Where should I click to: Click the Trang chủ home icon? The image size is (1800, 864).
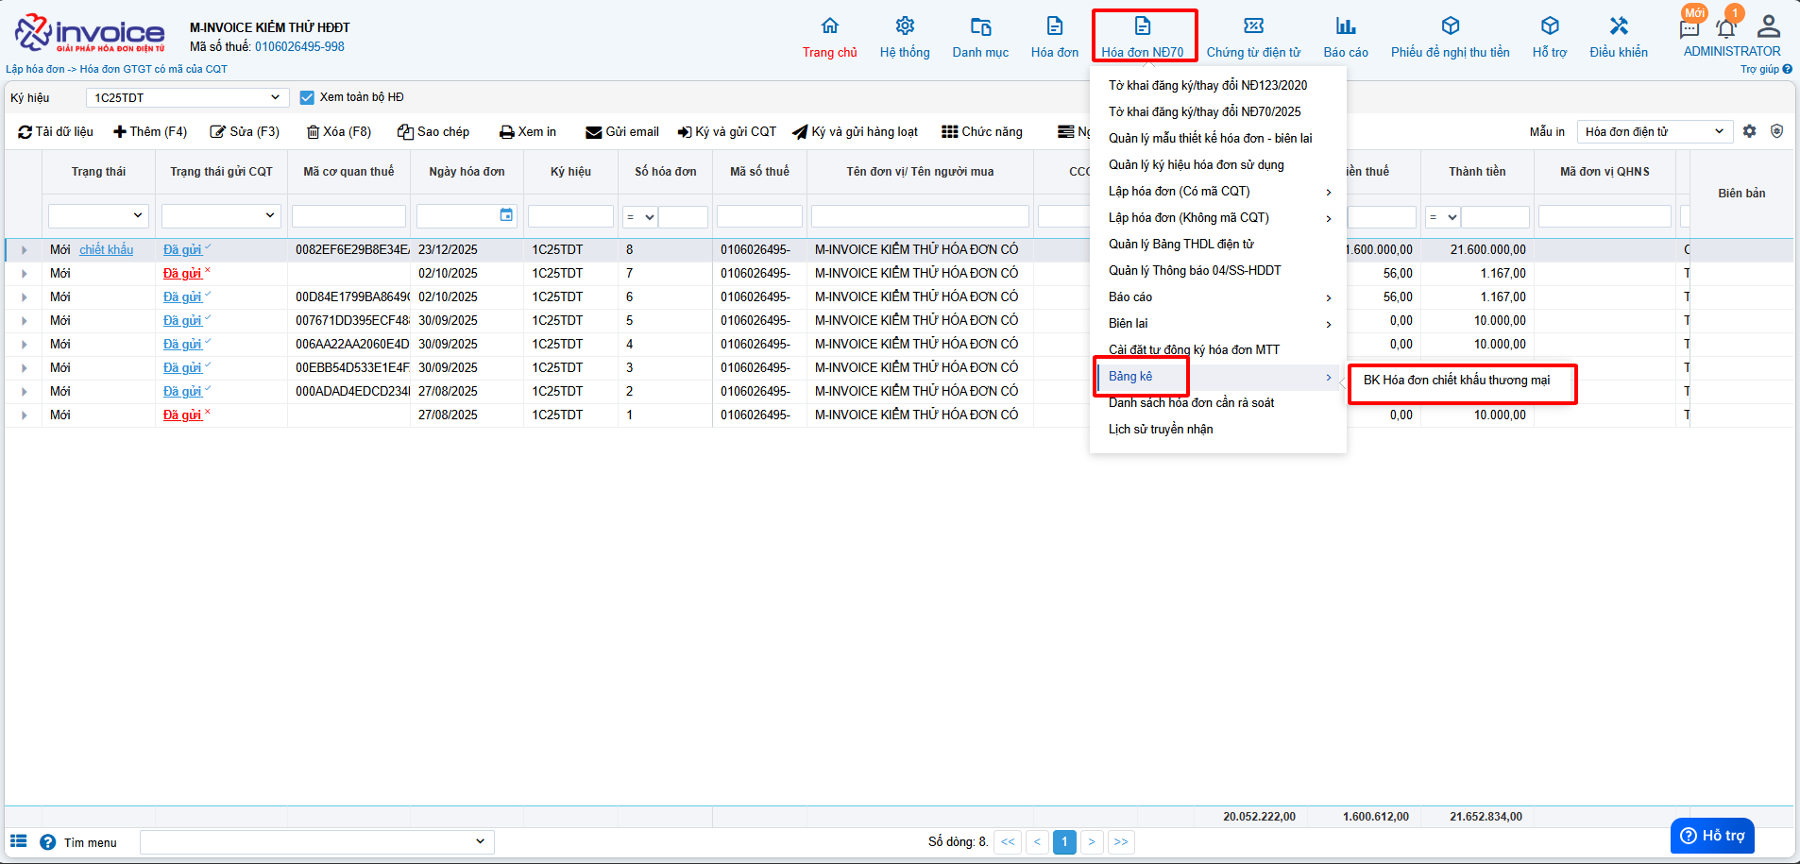click(829, 26)
